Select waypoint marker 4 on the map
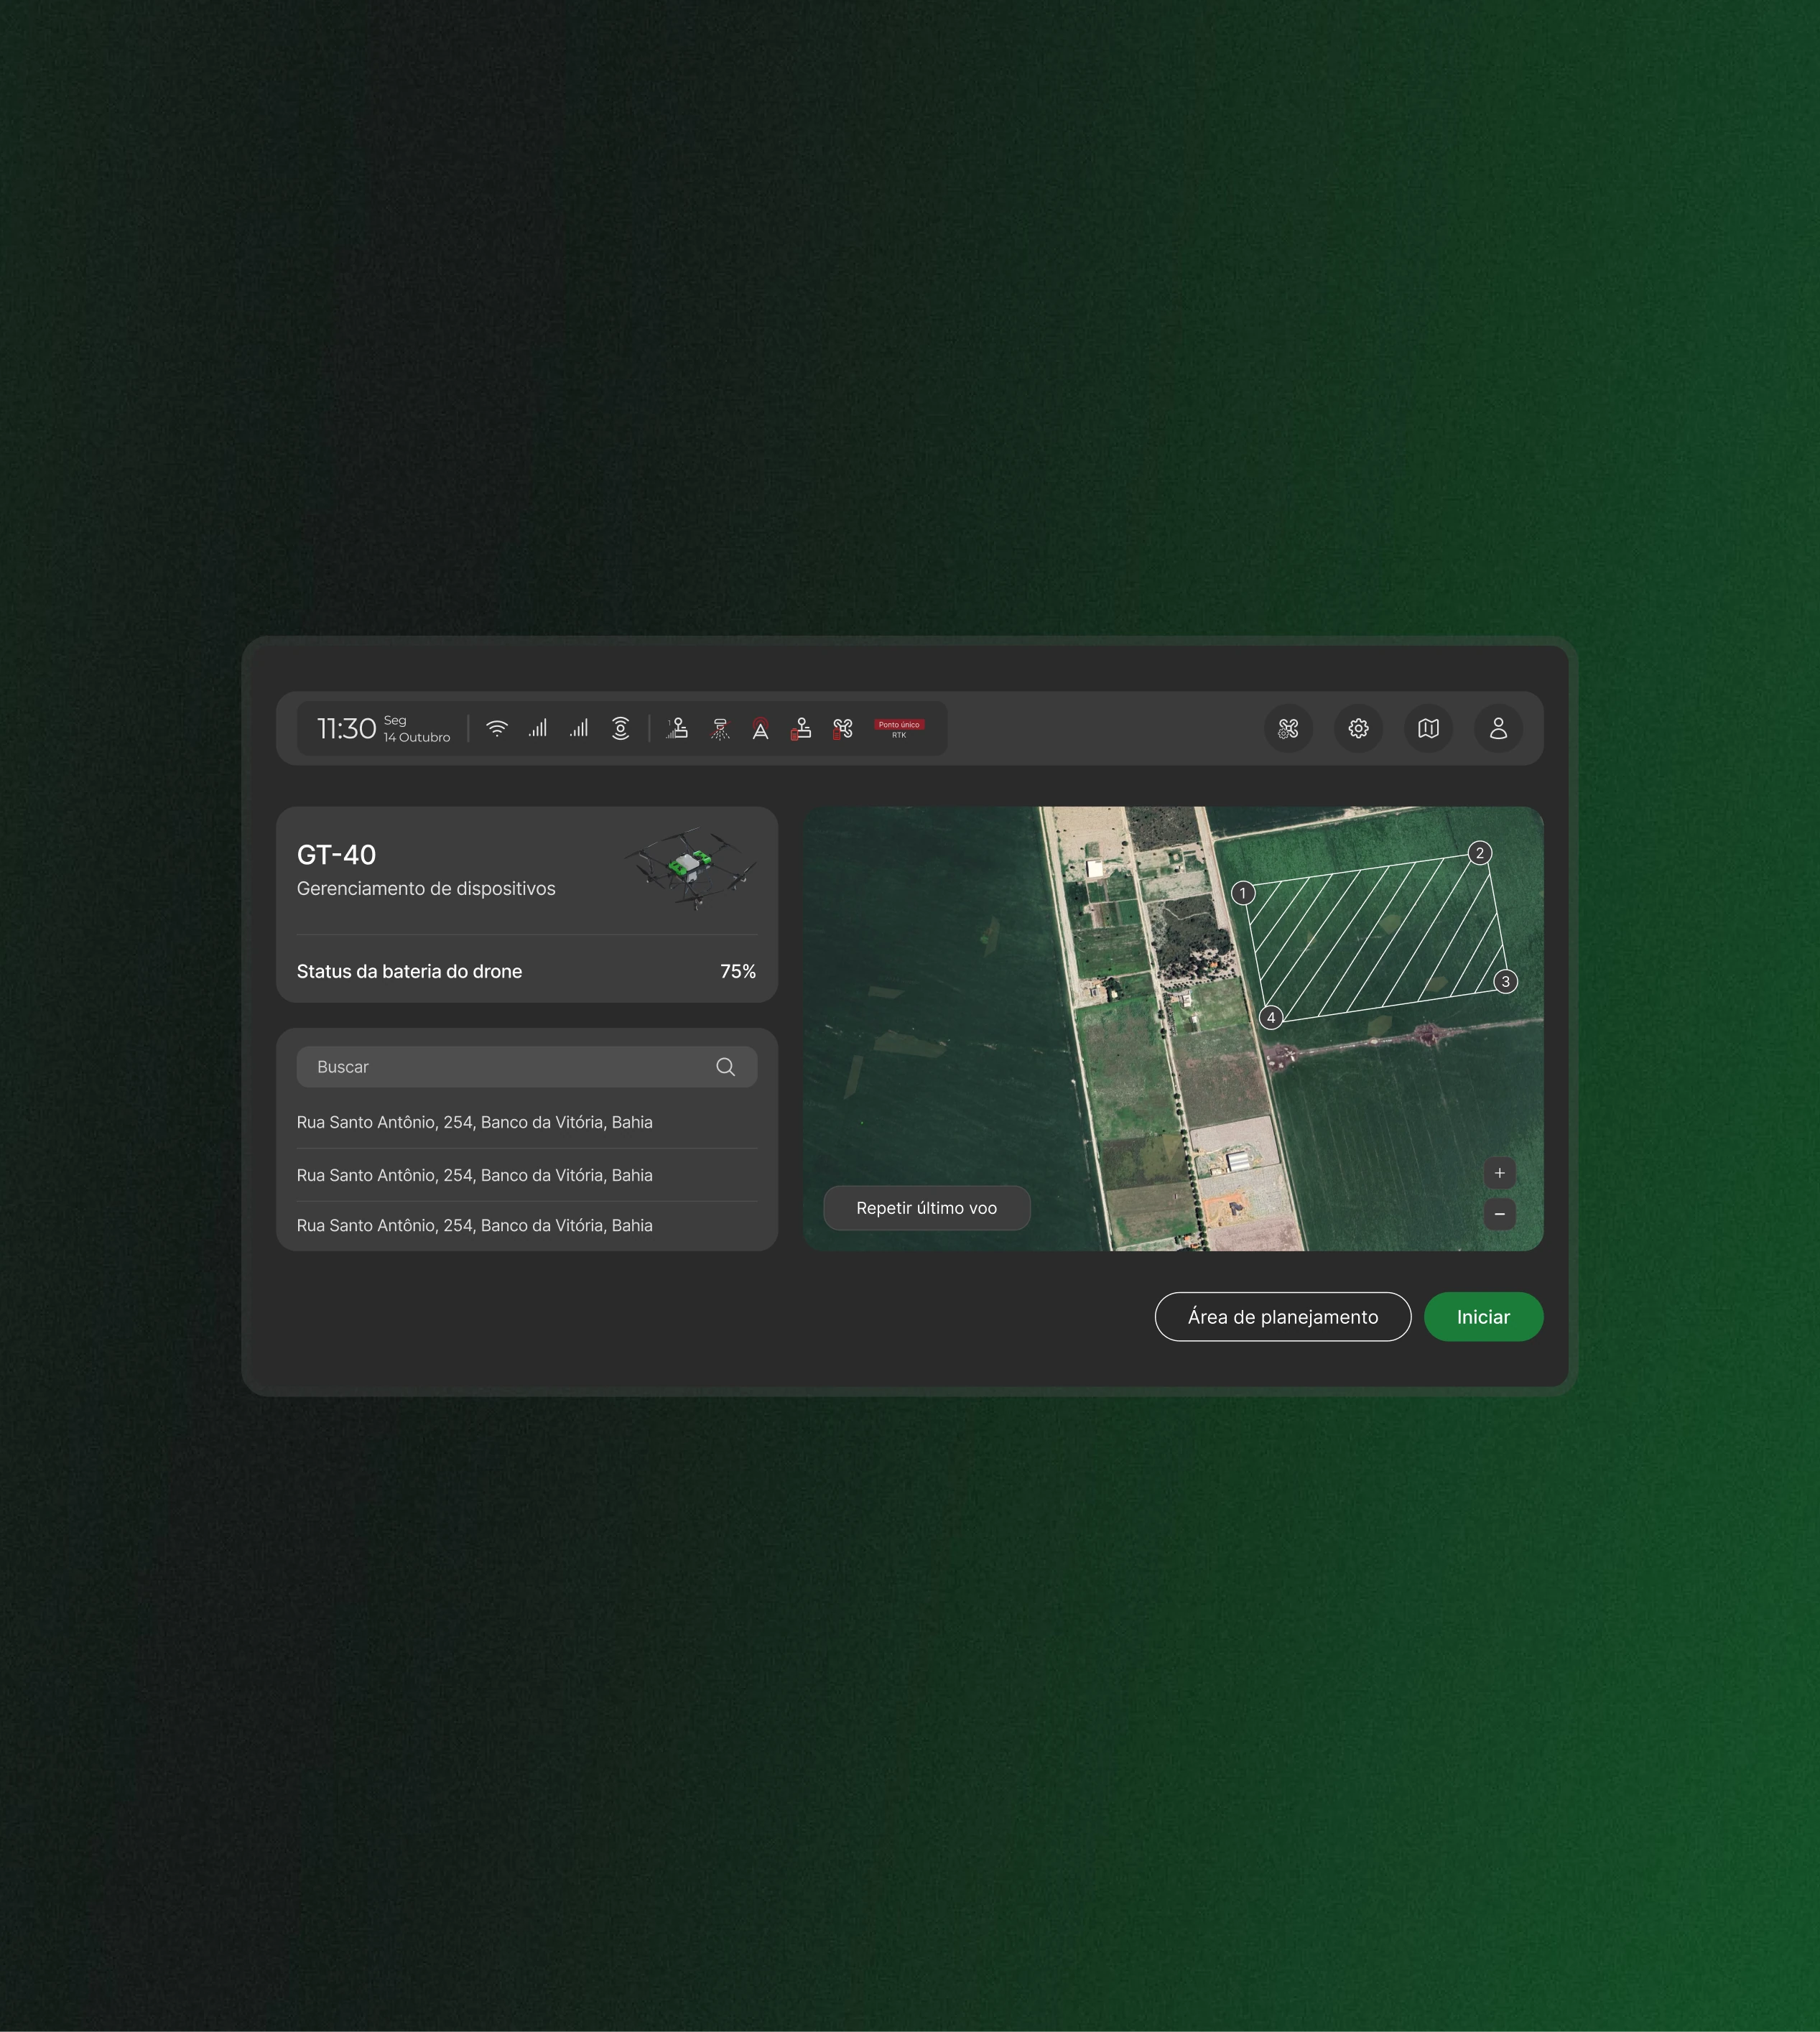 tap(1271, 1018)
